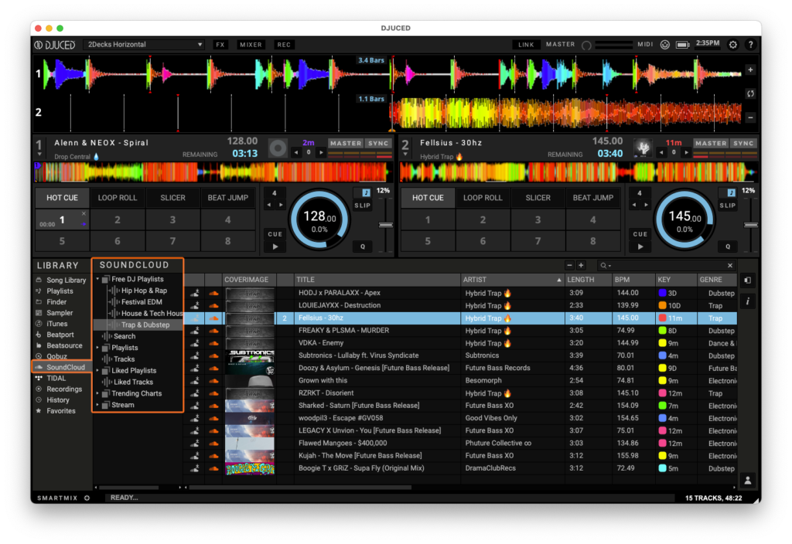The image size is (792, 544).
Task: Open the track info panel icon
Action: point(748,301)
